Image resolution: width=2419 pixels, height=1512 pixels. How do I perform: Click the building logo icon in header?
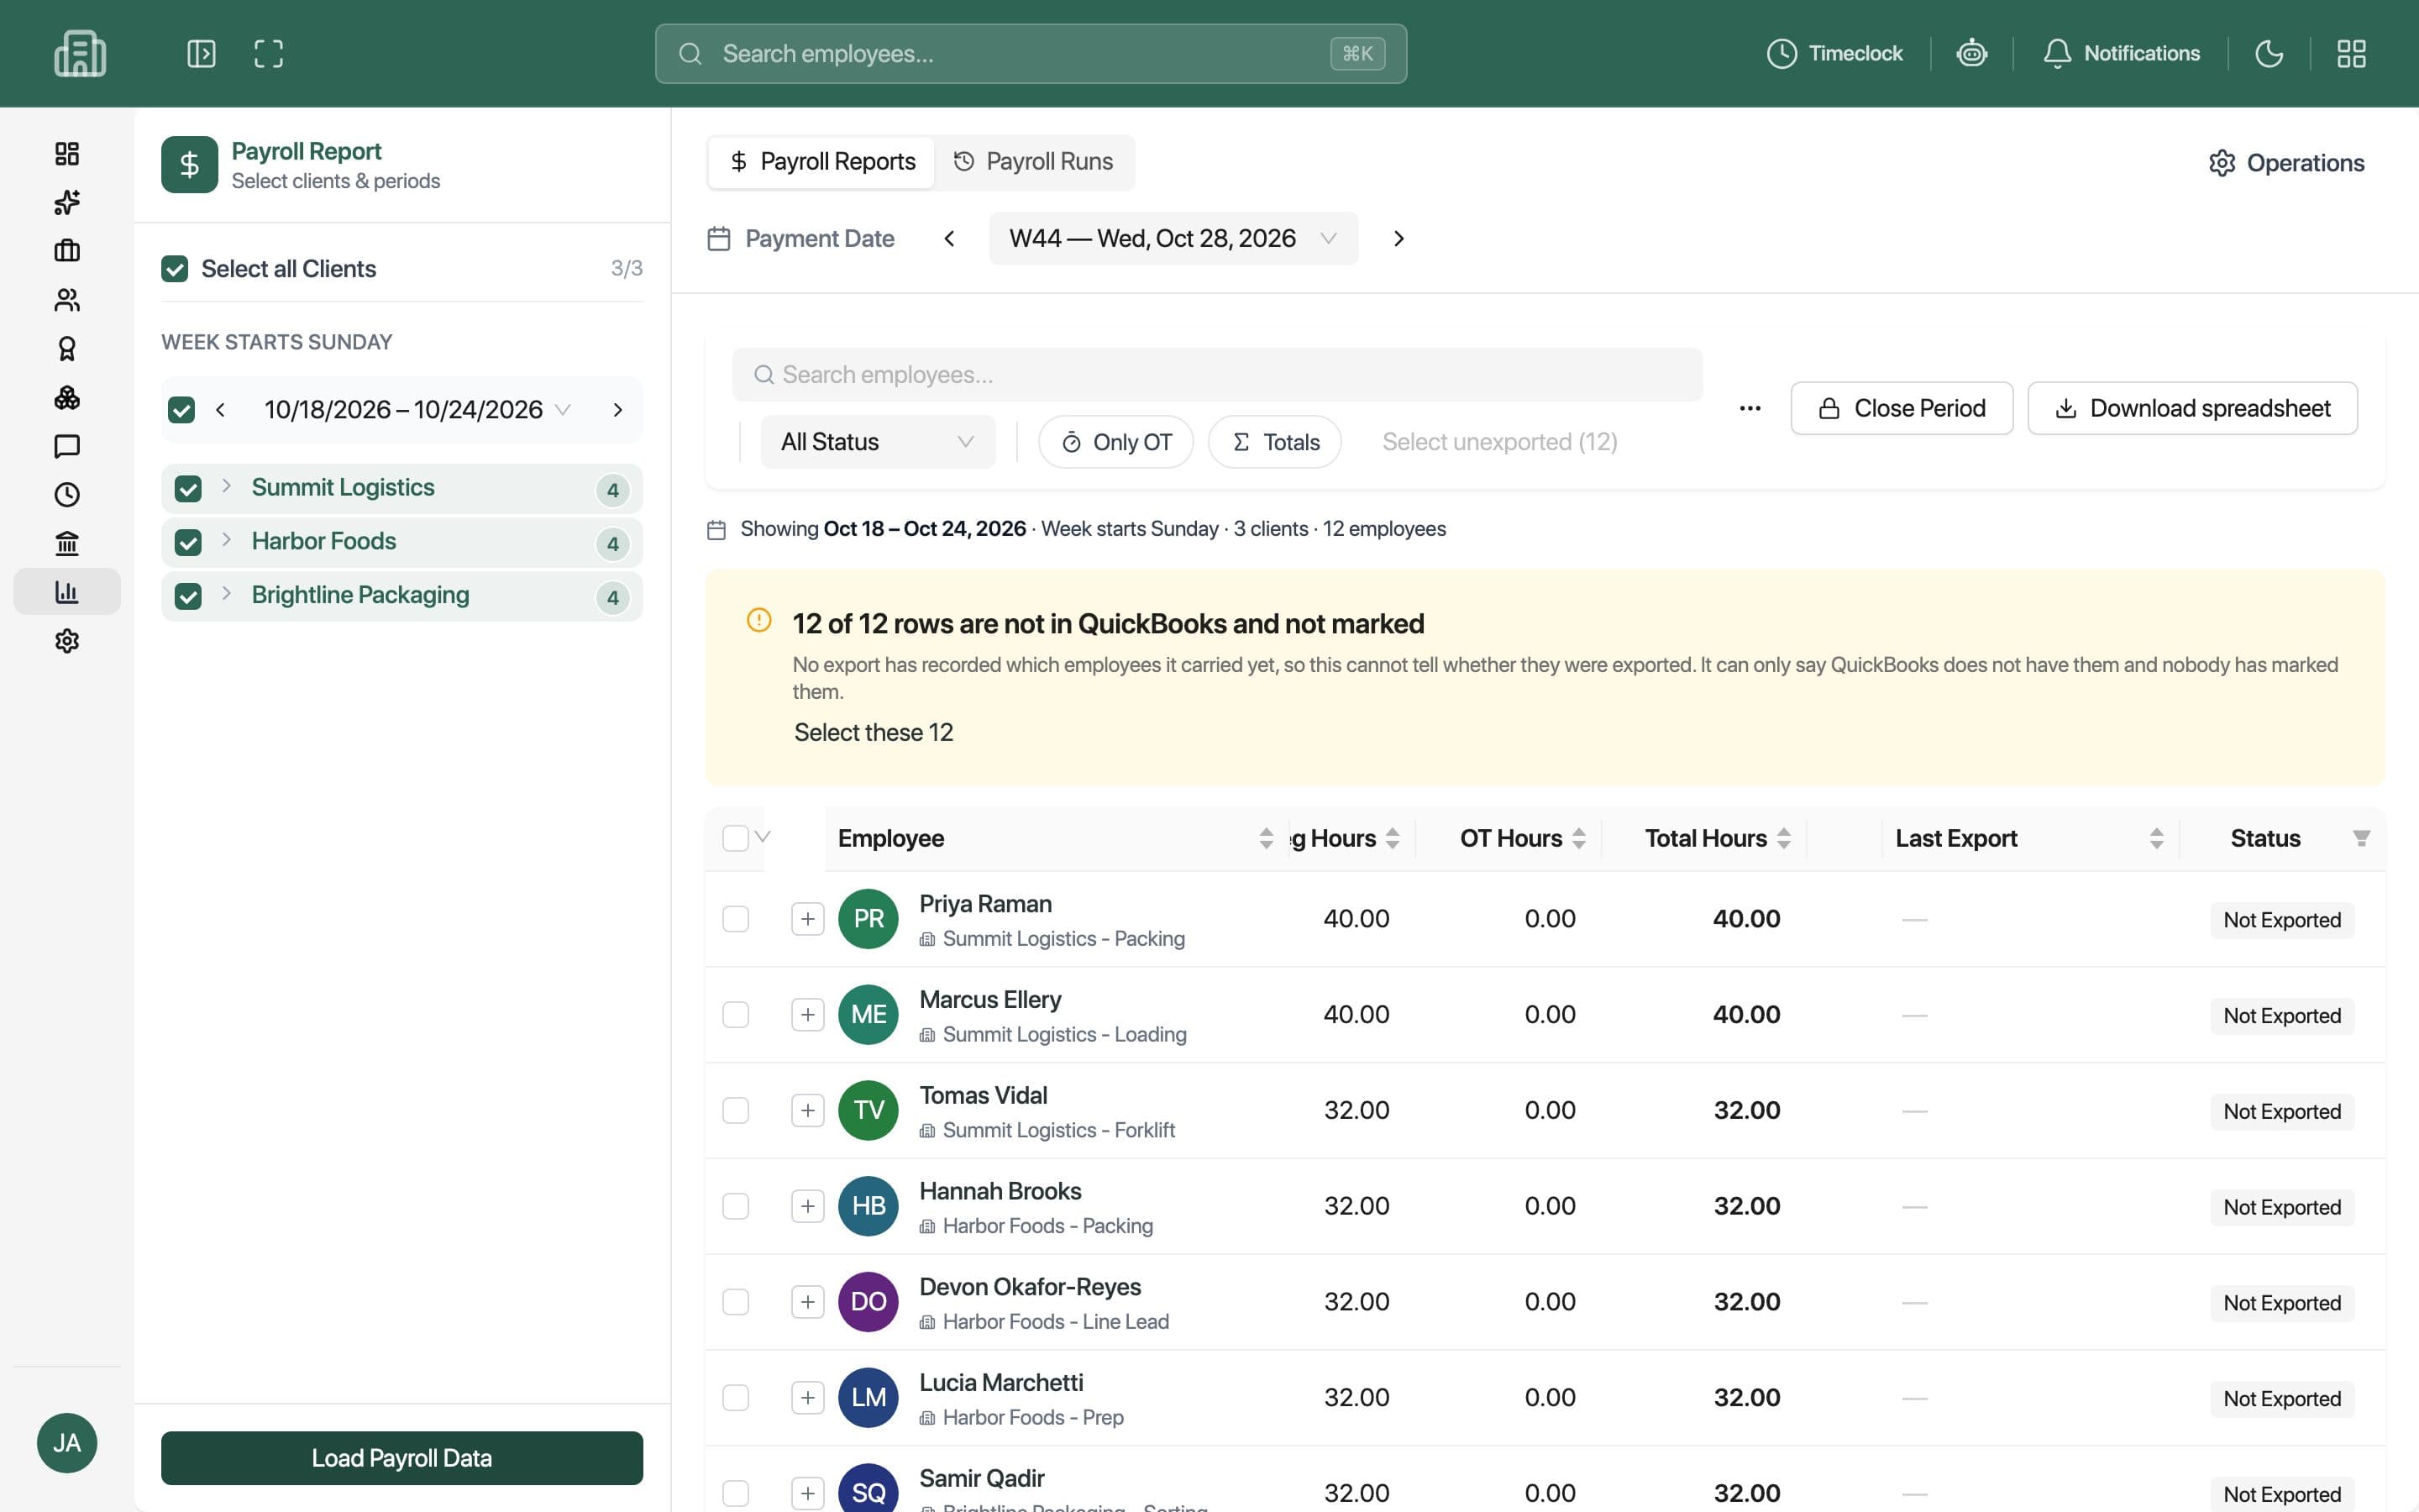tap(80, 53)
